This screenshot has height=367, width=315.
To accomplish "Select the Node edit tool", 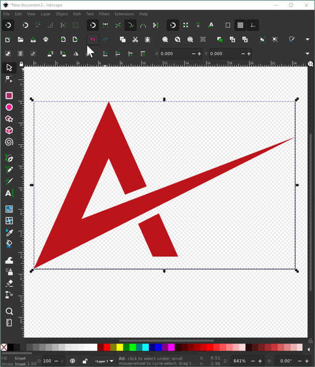I will pos(9,79).
